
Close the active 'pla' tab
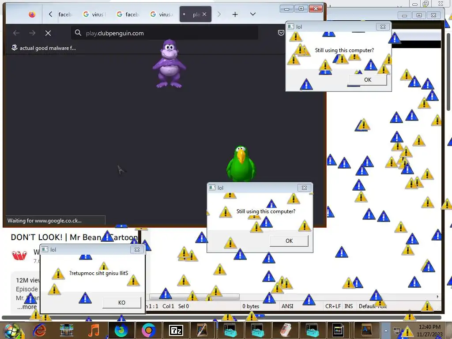click(x=204, y=14)
